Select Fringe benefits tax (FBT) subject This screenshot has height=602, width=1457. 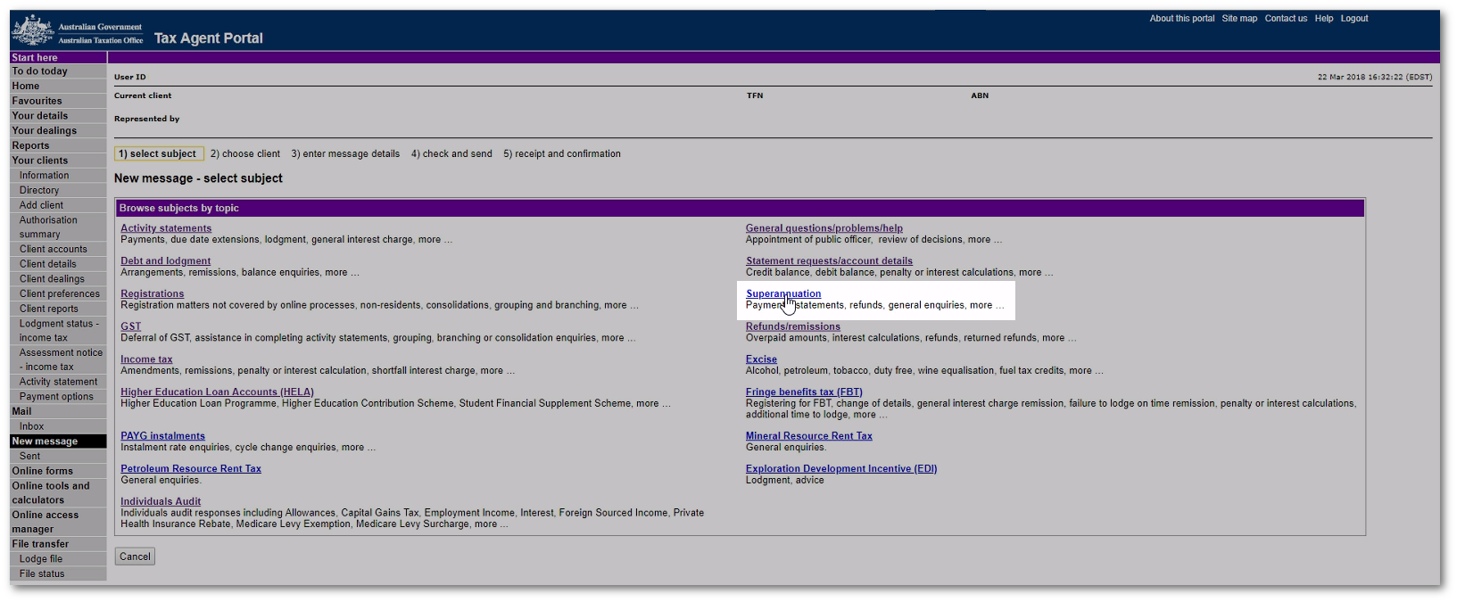(x=803, y=392)
